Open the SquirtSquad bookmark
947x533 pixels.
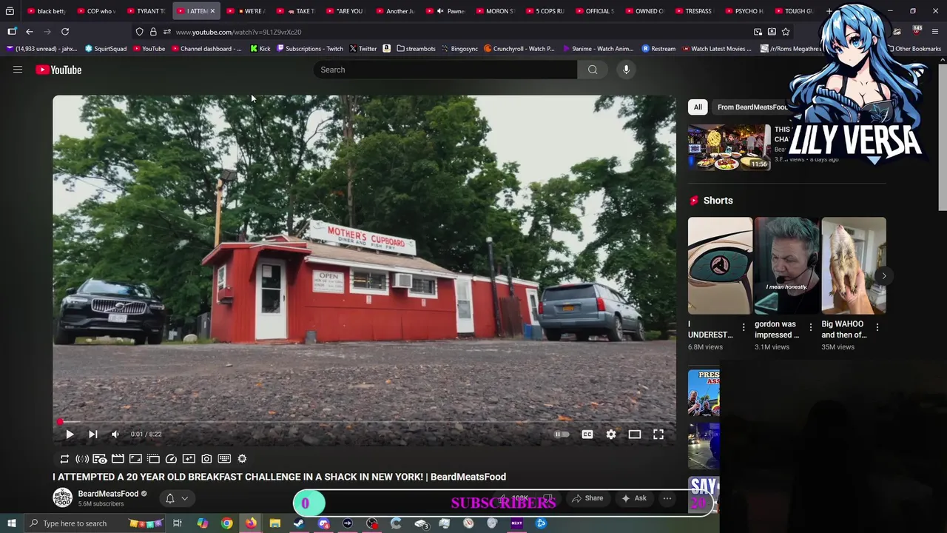tap(106, 49)
